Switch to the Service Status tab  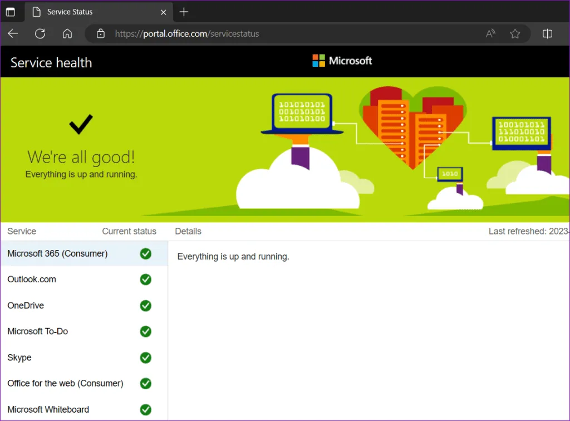point(95,12)
